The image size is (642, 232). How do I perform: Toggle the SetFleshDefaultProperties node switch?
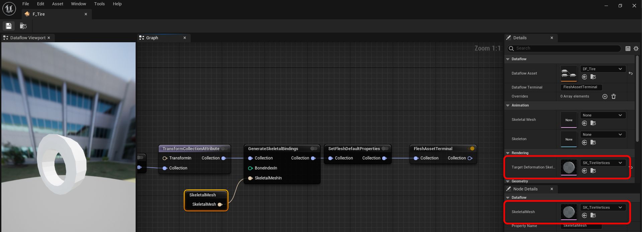385,149
